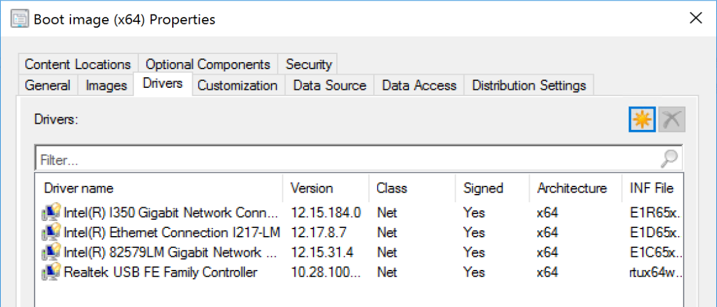This screenshot has width=717, height=307.
Task: Go to the Security tab
Action: click(x=309, y=64)
